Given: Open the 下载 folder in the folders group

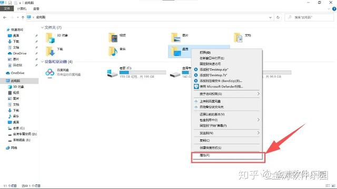Looking at the screenshot, I should pos(51,51).
